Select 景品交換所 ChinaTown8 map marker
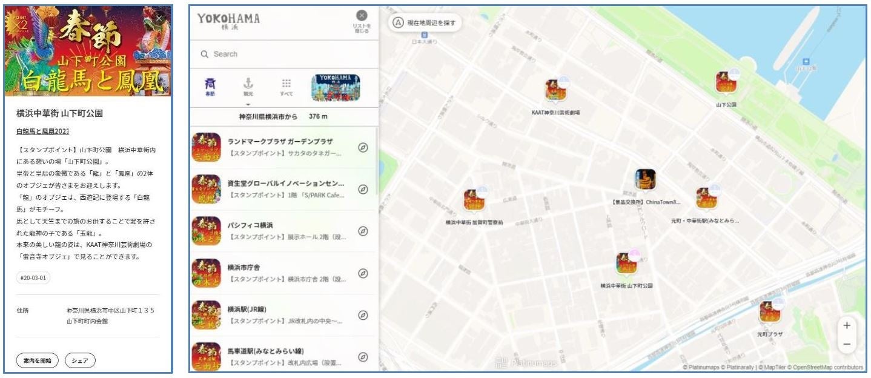 (645, 180)
